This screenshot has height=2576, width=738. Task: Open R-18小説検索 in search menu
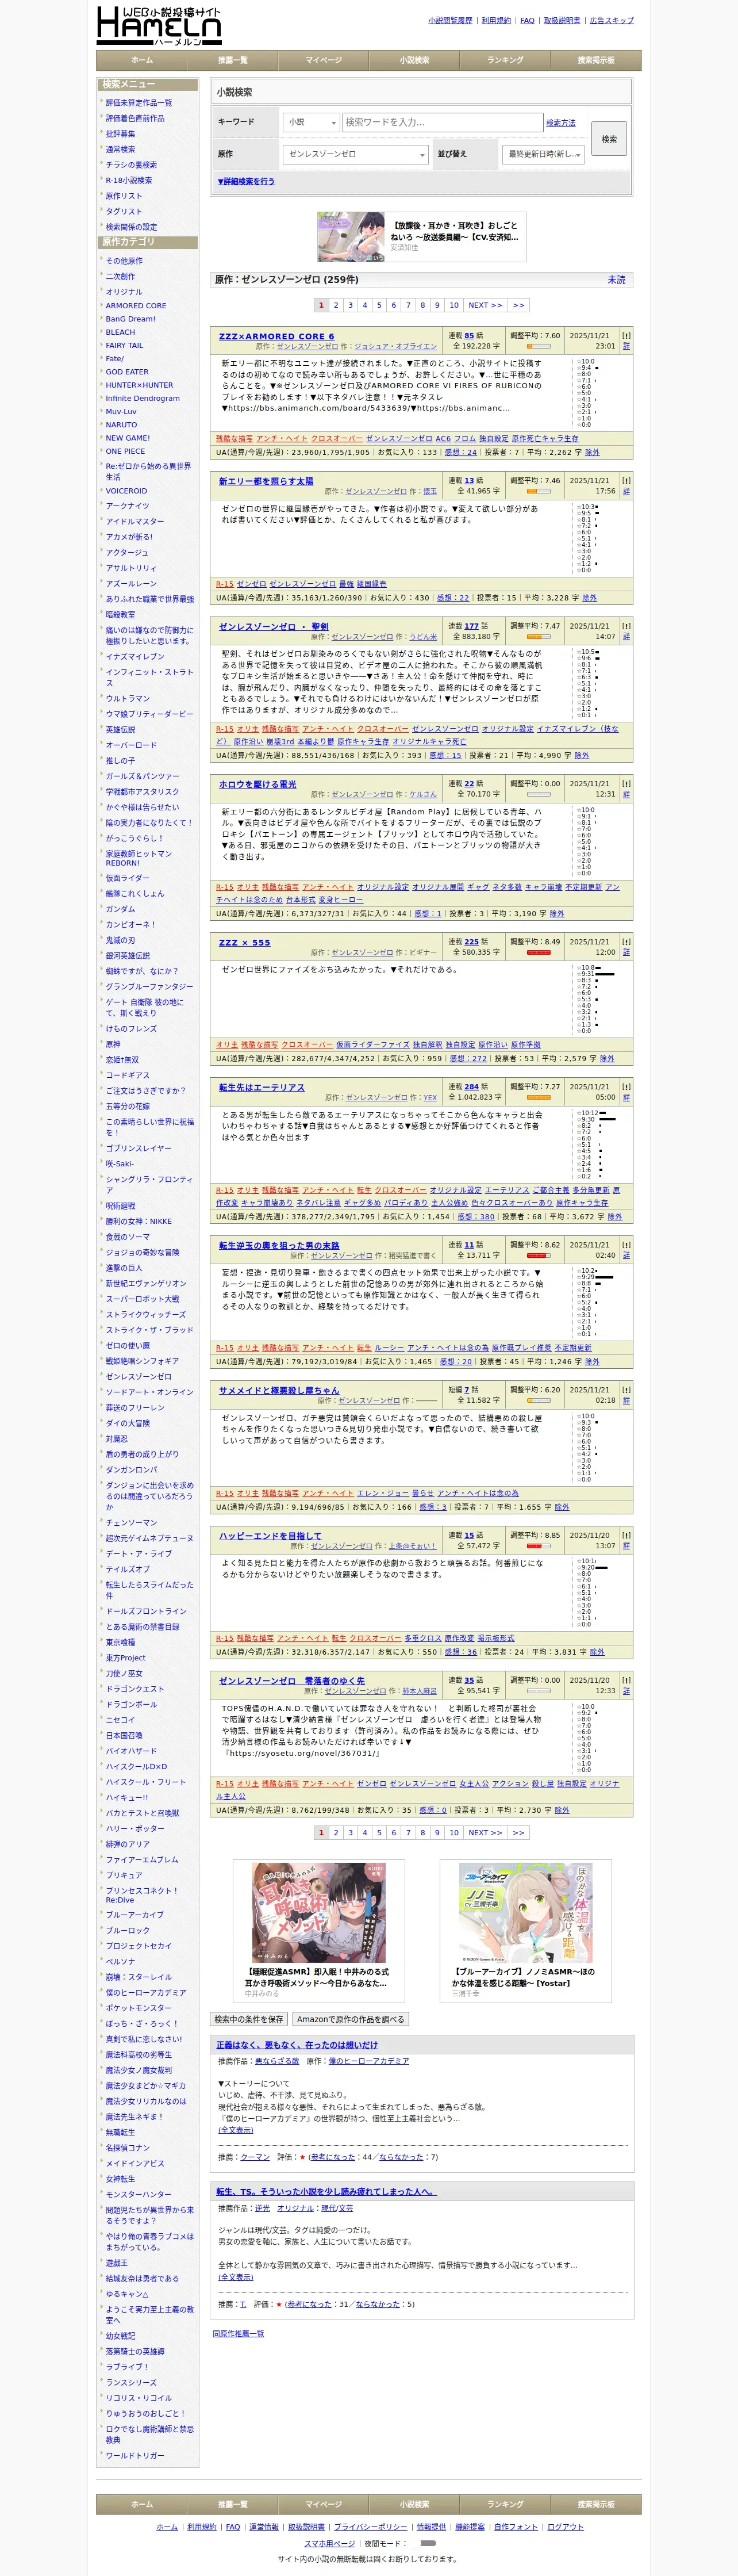[129, 180]
